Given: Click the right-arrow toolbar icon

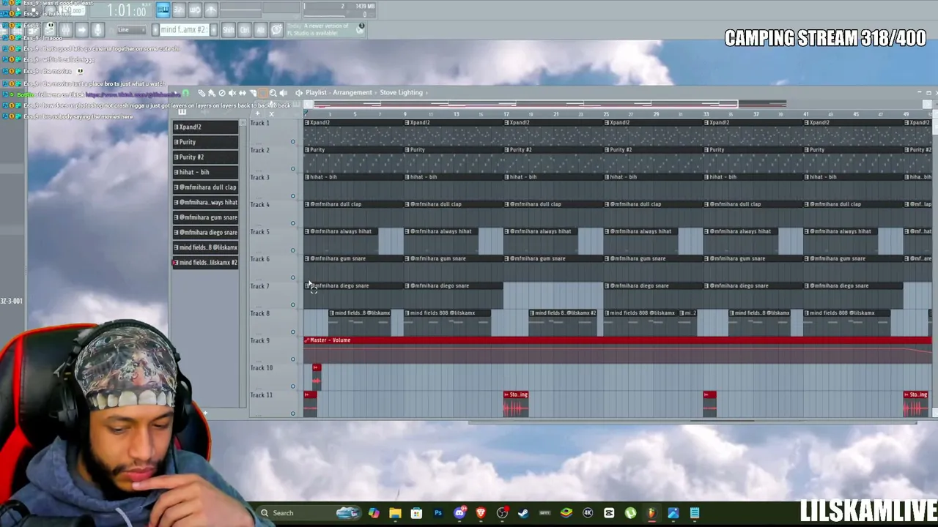Looking at the screenshot, I should 81,29.
